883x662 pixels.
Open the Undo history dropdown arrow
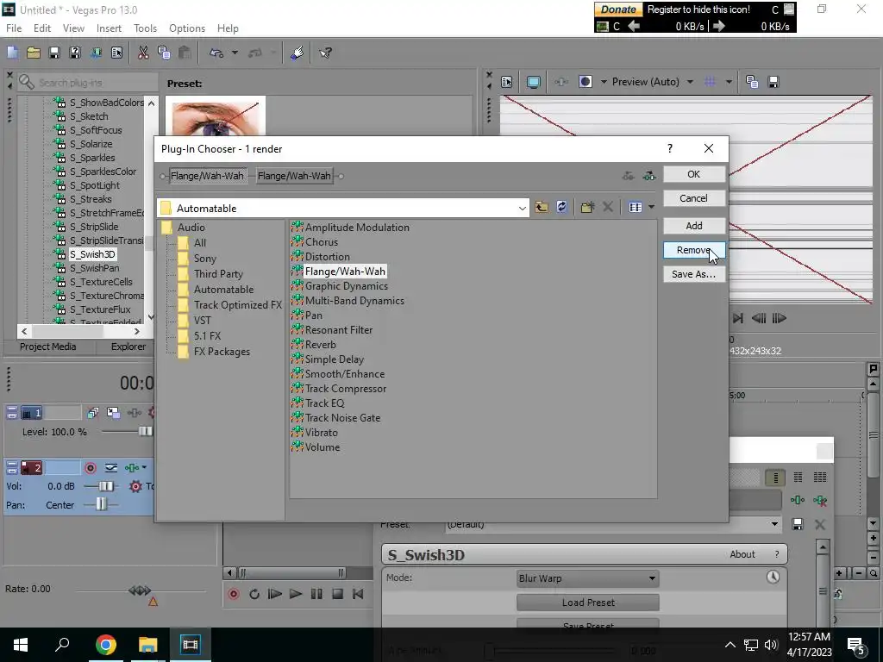235,53
